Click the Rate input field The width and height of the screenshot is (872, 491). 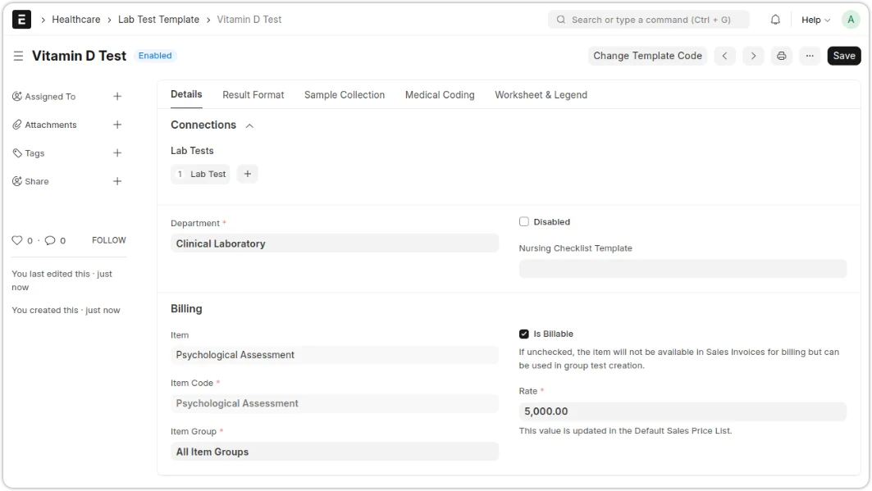click(x=682, y=411)
